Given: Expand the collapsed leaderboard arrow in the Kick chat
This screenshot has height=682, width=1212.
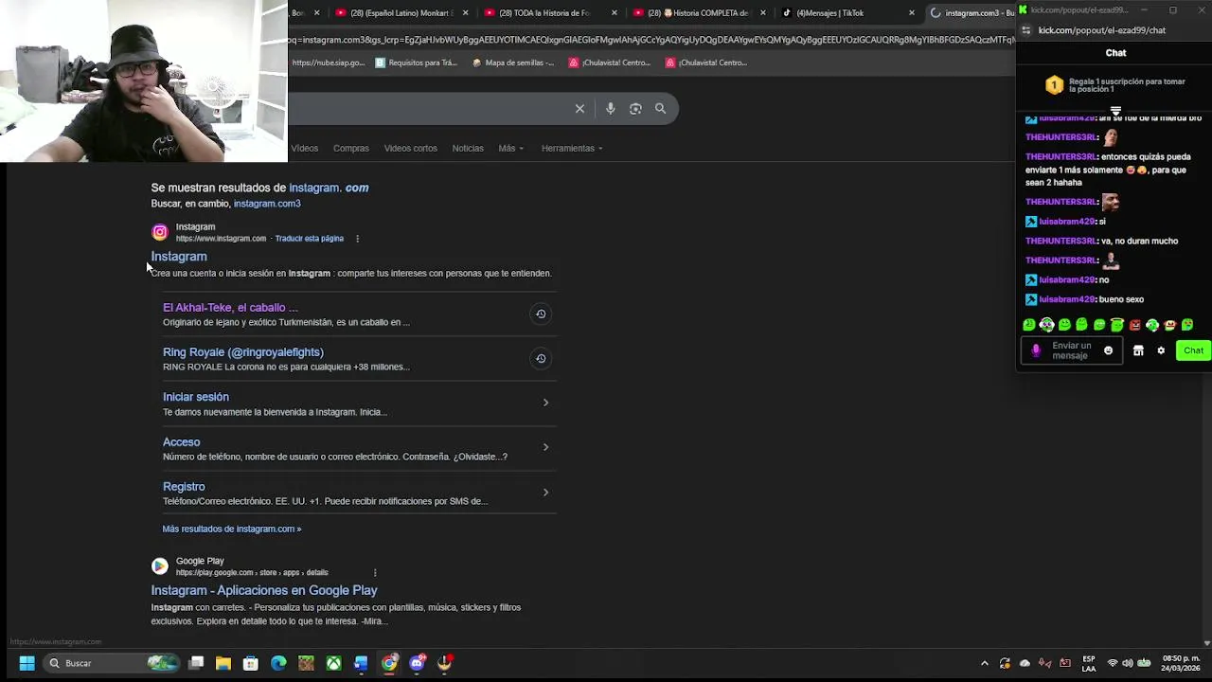Looking at the screenshot, I should coord(1115,111).
